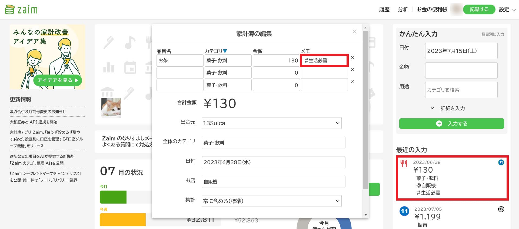The image size is (519, 229).
Task: Click the green 今月 progress bar
Action: 113,197
